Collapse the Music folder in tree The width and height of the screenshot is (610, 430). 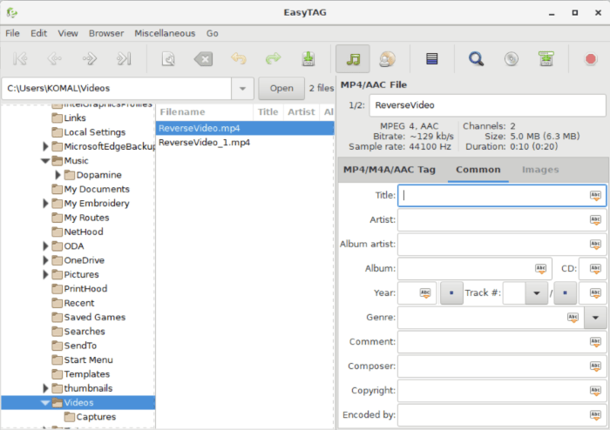tap(45, 161)
